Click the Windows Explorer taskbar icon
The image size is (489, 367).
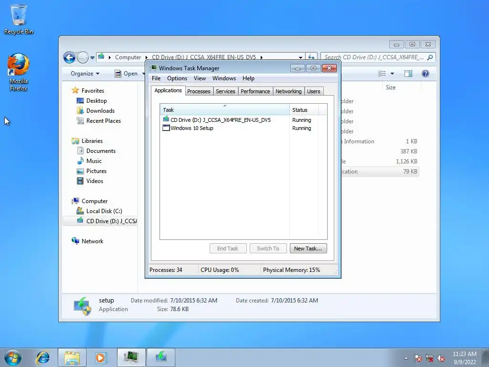[72, 357]
